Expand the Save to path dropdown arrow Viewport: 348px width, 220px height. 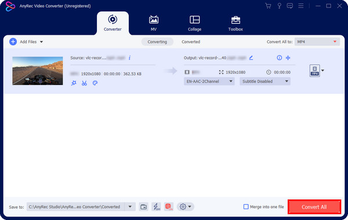click(130, 207)
